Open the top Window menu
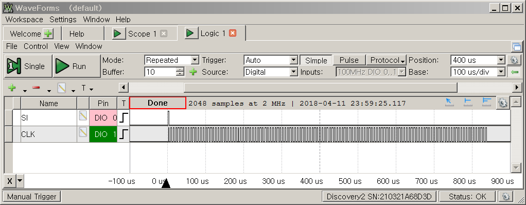 [96, 20]
